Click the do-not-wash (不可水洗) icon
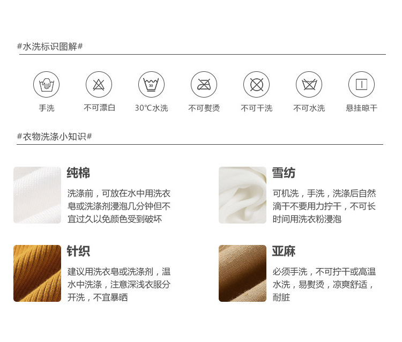Image resolution: width=402 pixels, height=342 pixels. [x=309, y=84]
